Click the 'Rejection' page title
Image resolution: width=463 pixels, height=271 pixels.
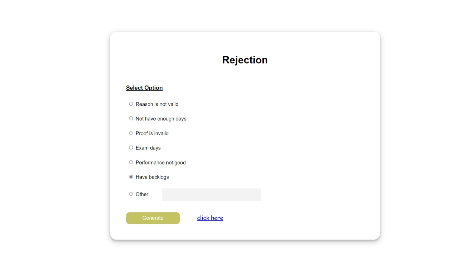(245, 60)
